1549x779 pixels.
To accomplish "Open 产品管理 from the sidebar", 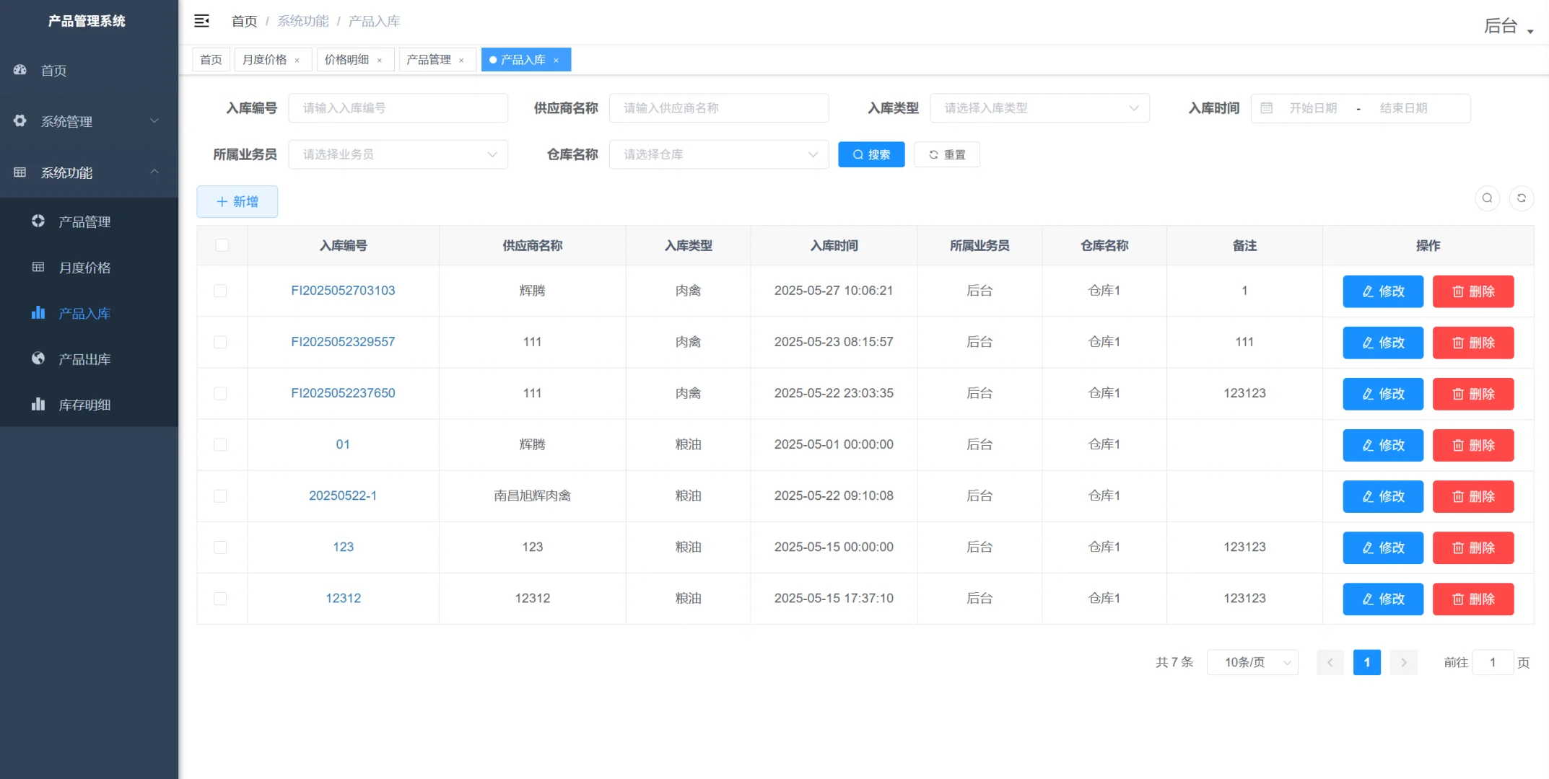I will point(82,221).
